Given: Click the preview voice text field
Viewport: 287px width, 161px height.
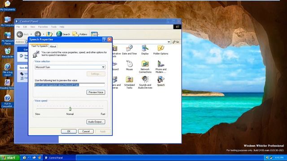Looking at the screenshot, I should tap(70, 85).
